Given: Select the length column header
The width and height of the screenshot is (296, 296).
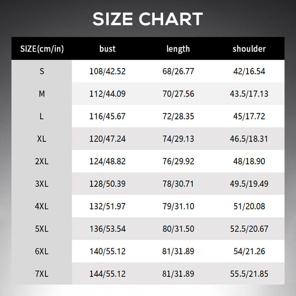Looking at the screenshot, I should coord(178,49).
